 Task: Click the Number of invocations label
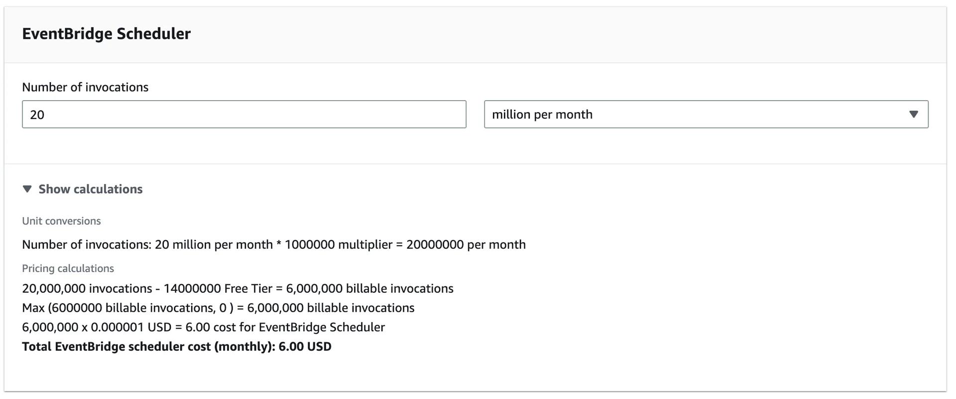coord(85,87)
